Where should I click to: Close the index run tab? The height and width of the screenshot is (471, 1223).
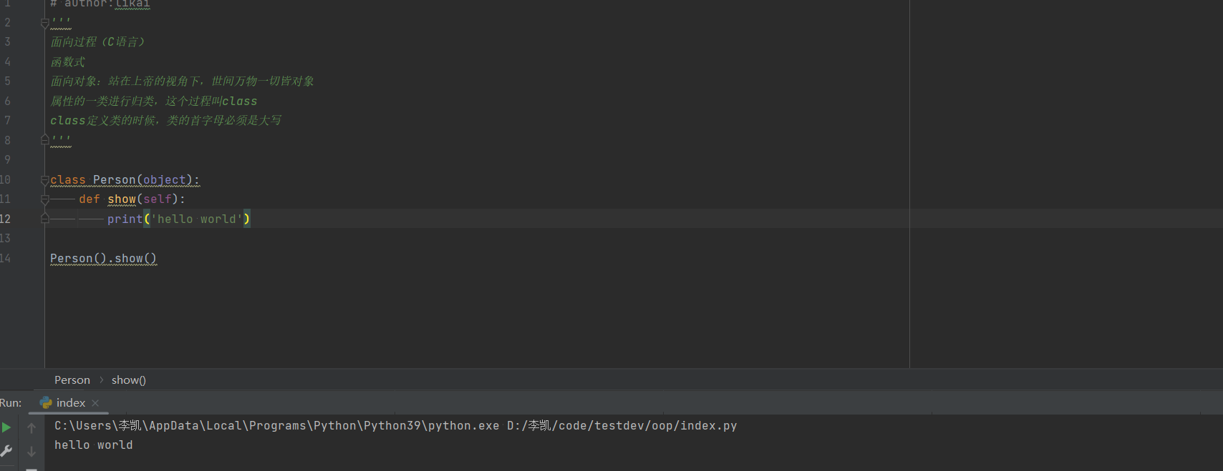click(95, 403)
